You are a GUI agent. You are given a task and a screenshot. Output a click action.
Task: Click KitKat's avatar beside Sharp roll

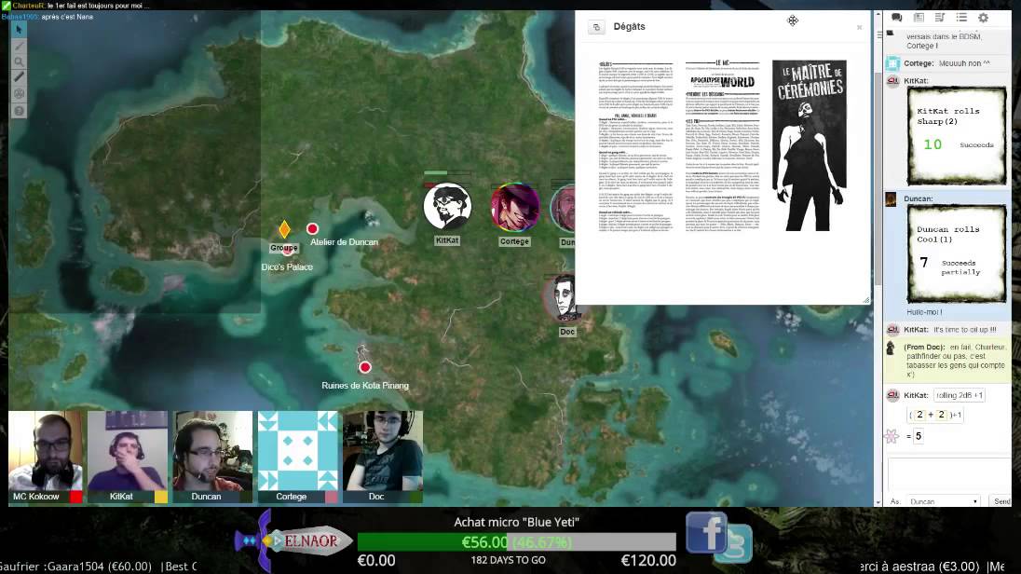click(892, 81)
